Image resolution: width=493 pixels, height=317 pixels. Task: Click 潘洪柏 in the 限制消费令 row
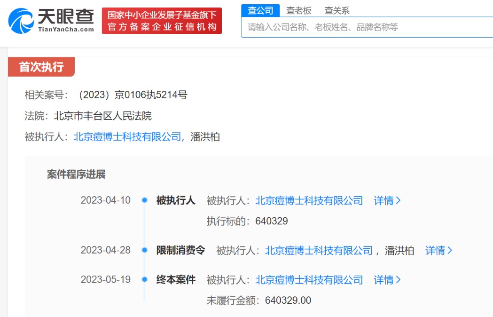[399, 251]
